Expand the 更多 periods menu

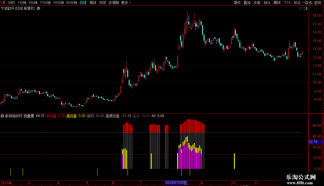(x=126, y=3)
